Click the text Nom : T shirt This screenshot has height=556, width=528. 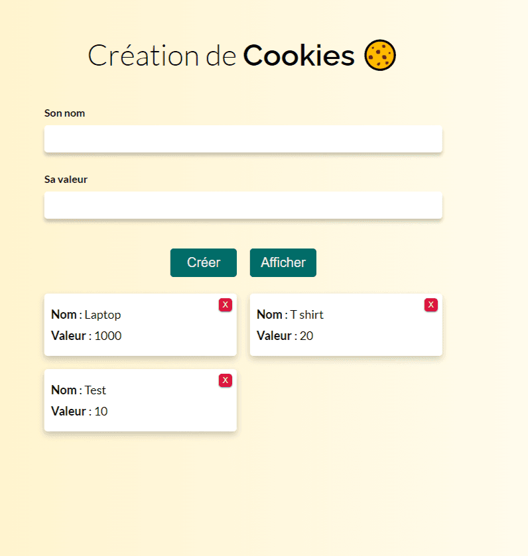tap(290, 315)
